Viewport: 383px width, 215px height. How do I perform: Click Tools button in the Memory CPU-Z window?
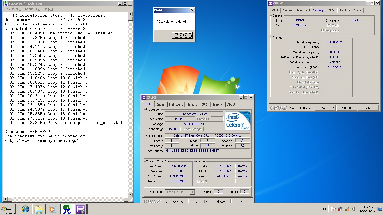point(323,108)
